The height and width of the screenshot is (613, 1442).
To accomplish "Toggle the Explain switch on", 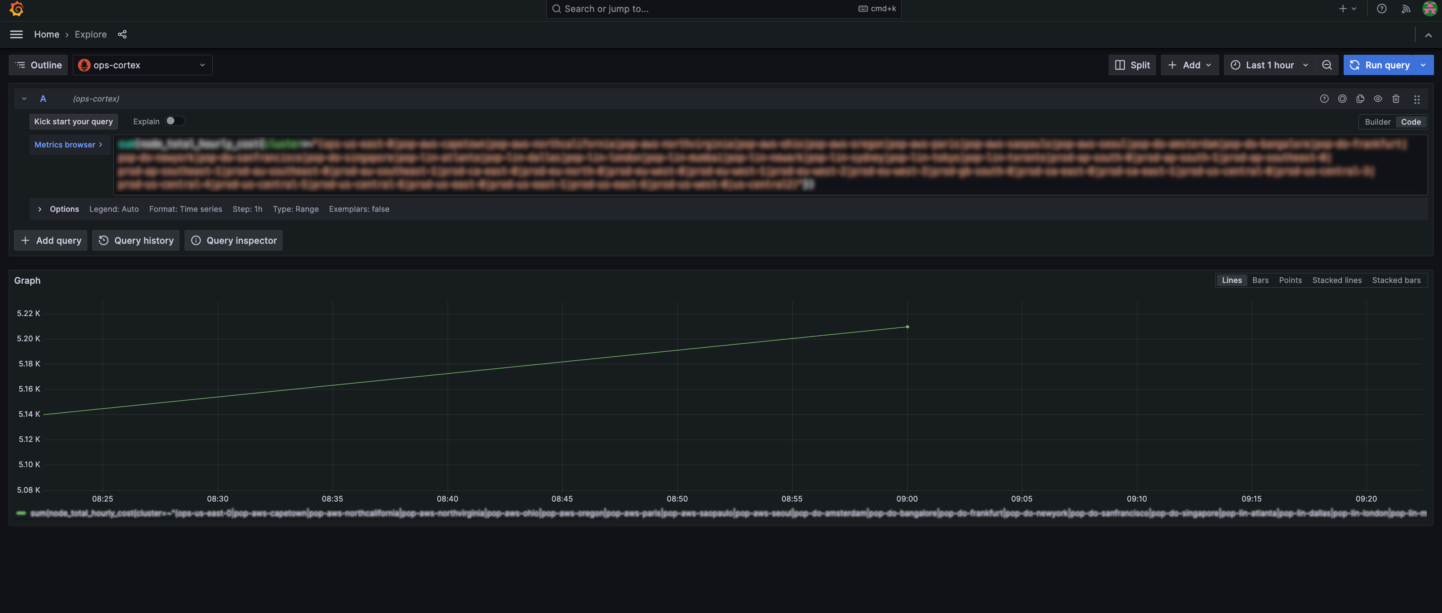I will pyautogui.click(x=175, y=121).
